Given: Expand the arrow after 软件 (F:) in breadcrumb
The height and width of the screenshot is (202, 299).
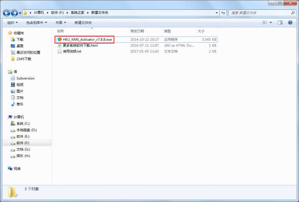Looking at the screenshot, I should pos(67,12).
